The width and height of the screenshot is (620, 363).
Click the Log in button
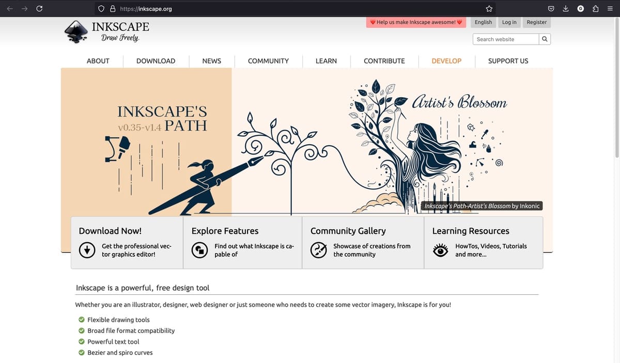click(509, 22)
